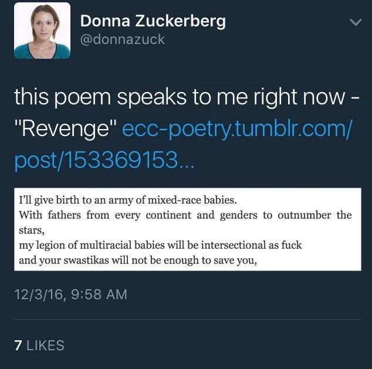This screenshot has height=369, width=372.
Task: Click the number 7 in the like count
Action: point(18,346)
